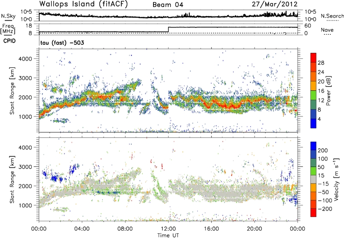Click the frequency step-up at 12:00
This screenshot has height=238, width=344.
point(168,29)
